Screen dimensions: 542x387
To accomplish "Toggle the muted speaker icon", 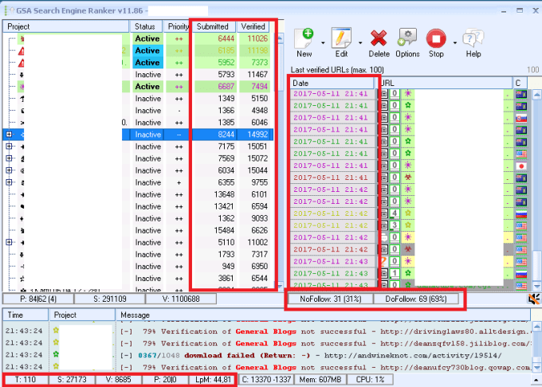I will [534, 299].
